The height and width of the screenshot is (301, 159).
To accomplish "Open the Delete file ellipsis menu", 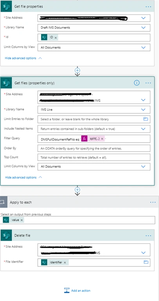I will [148, 236].
